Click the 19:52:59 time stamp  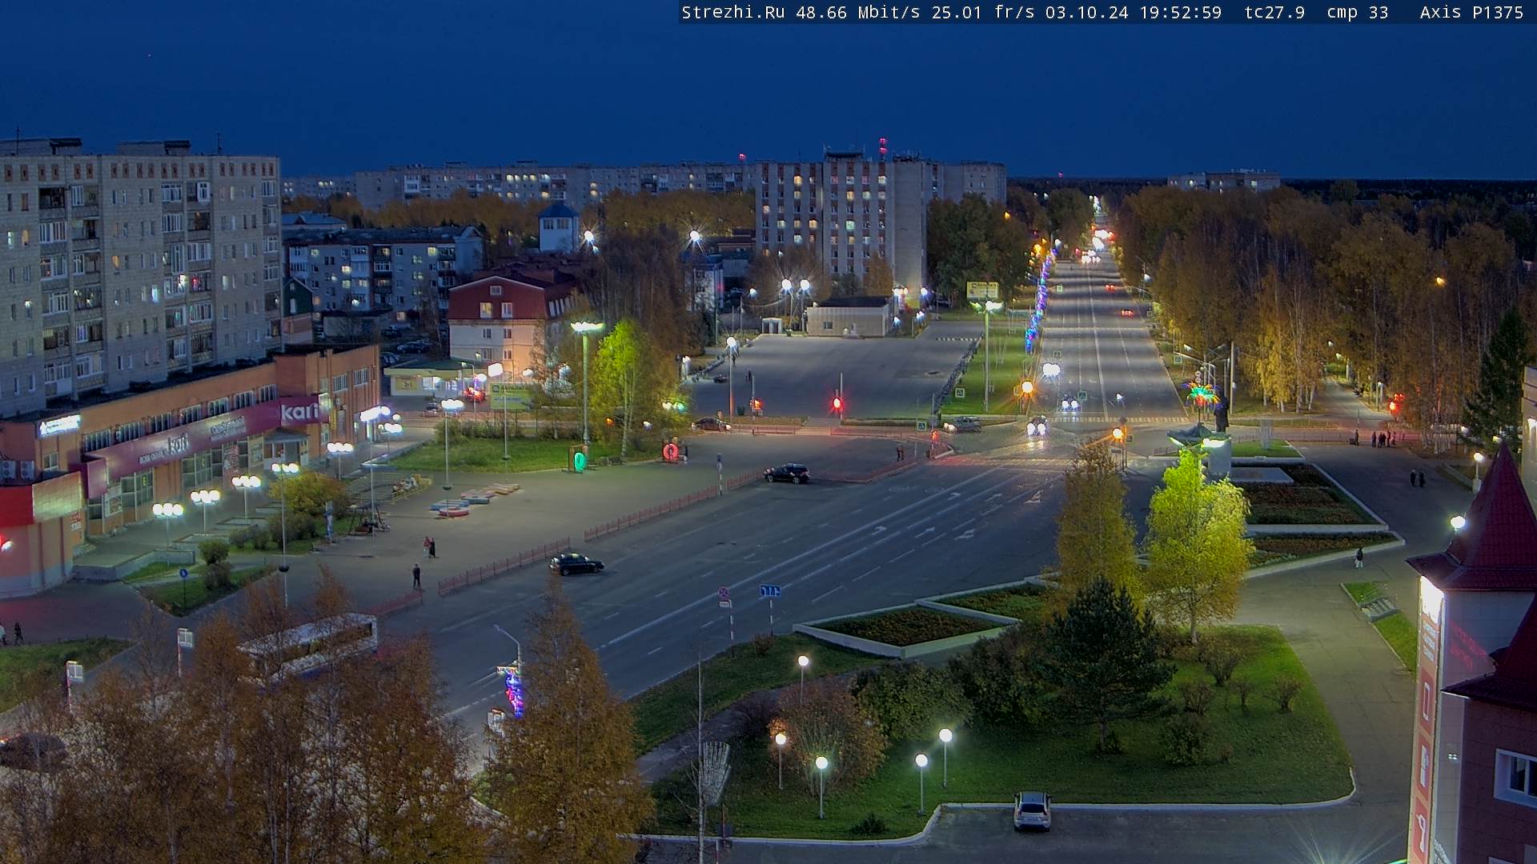click(1180, 13)
